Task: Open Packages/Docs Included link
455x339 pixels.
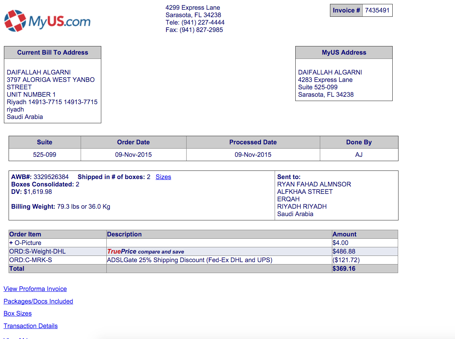Action: click(x=38, y=301)
